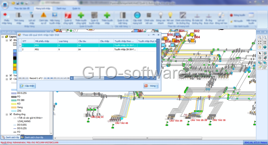
Task: Click the blue sphere ribbon icon
Action: tap(137, 15)
